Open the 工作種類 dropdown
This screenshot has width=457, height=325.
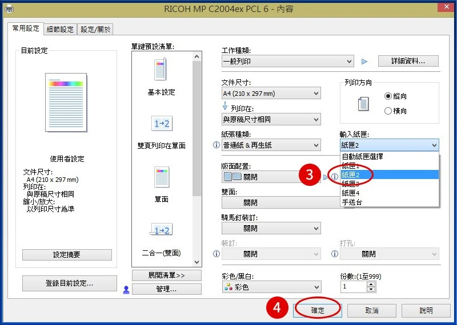point(288,62)
